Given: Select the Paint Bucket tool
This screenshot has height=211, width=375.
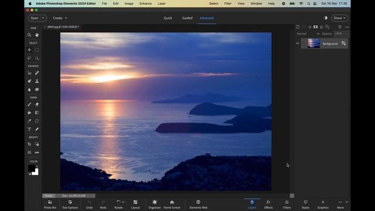Looking at the screenshot, I should (29, 113).
